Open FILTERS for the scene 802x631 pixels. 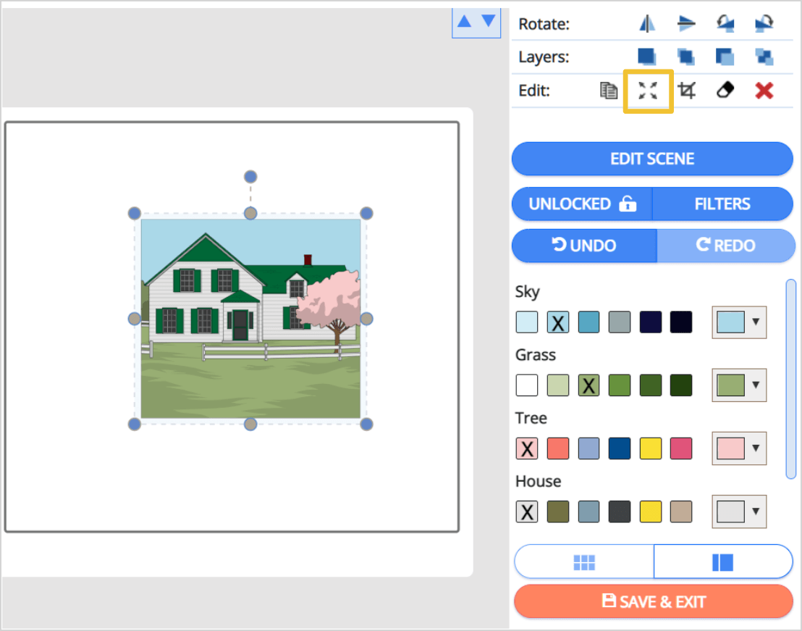coord(722,204)
